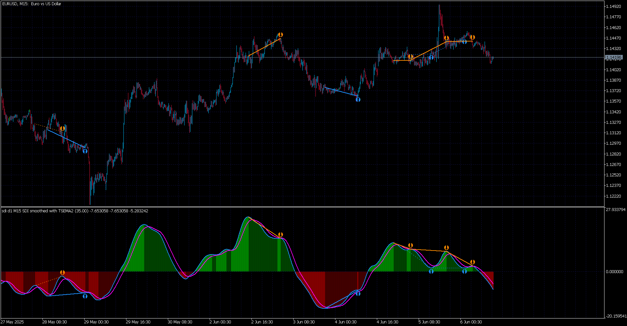Click blue arrow at 4 Jun indicator trough
627x326 pixels.
[x=358, y=294]
